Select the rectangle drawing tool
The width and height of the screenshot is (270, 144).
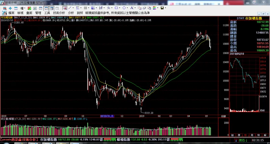(x=116, y=8)
